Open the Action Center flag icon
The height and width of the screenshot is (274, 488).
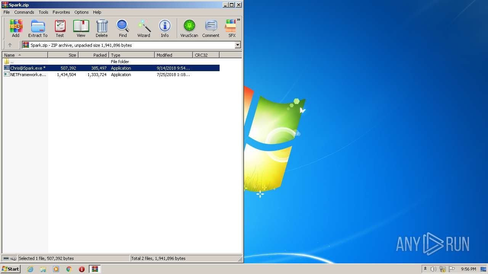click(x=452, y=269)
